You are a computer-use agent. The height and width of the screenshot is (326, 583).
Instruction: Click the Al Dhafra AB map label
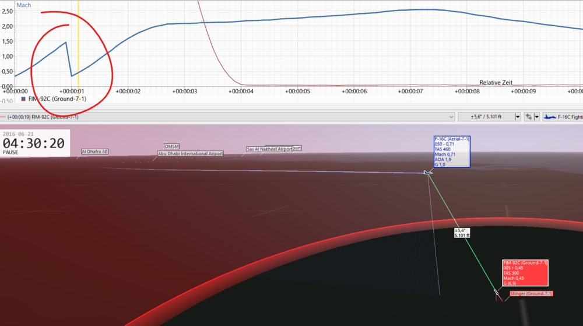point(95,152)
